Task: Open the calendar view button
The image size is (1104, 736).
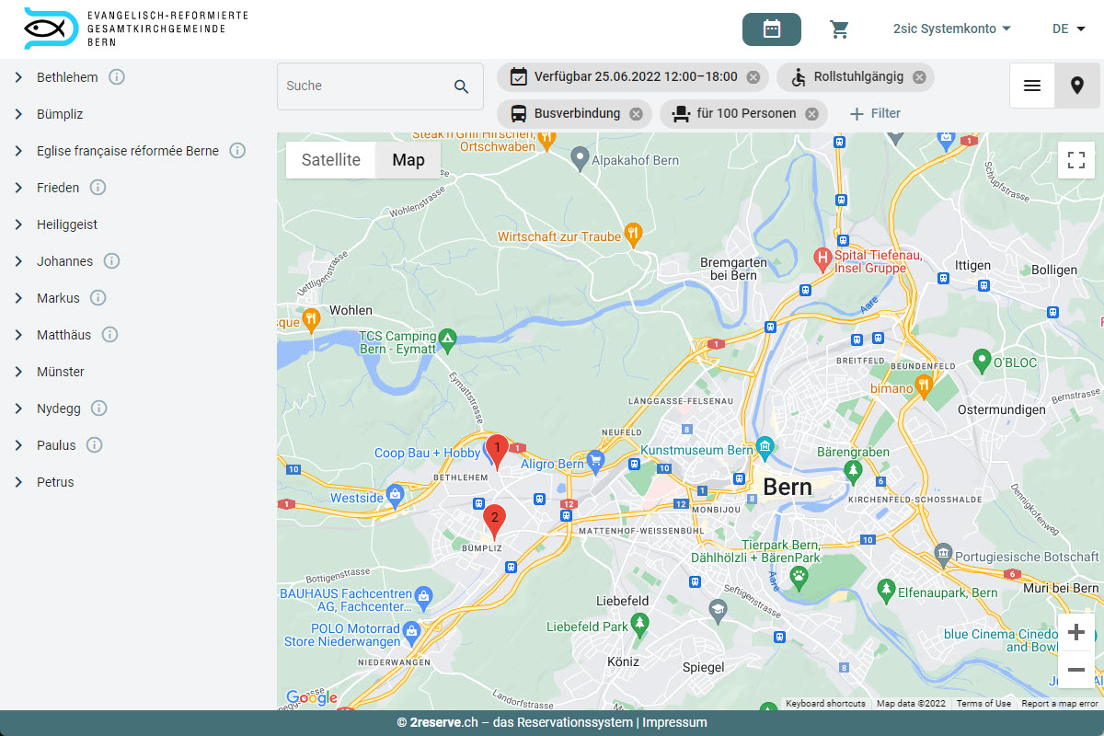Action: point(771,29)
